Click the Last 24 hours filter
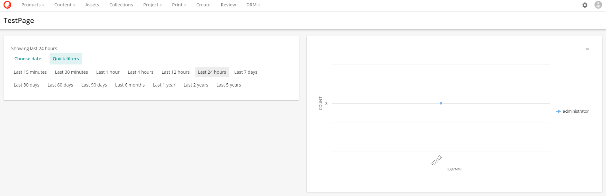Viewport: 606px width, 196px height. point(212,72)
